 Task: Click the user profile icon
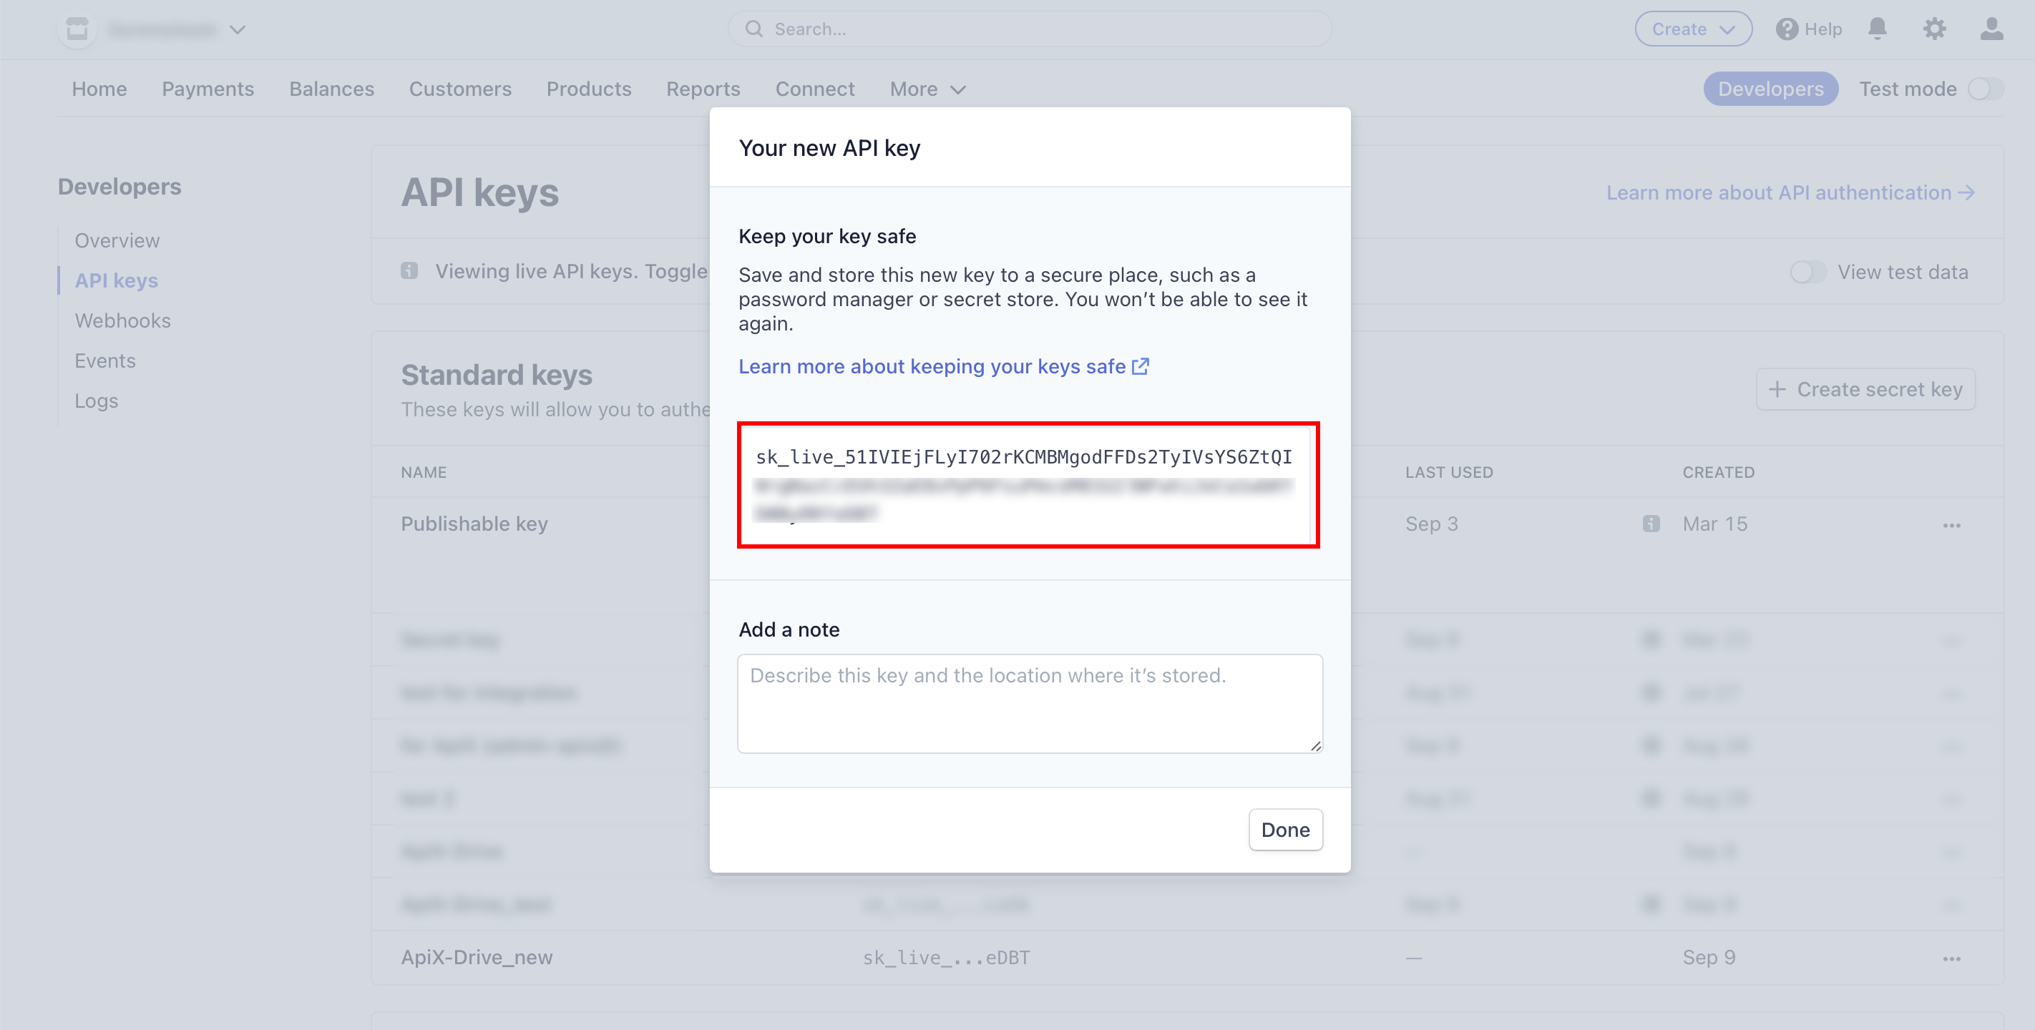click(1991, 29)
